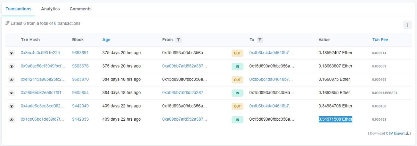Screen dimensions: 417x146
Task: Click the txn fee 0.000609
Action: [379, 66]
